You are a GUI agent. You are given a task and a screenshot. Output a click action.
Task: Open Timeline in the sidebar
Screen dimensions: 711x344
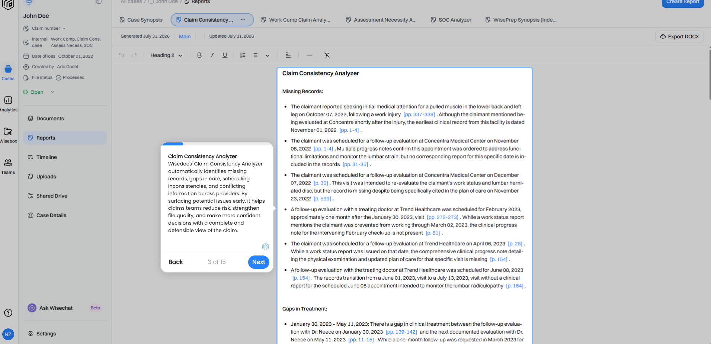tap(65, 157)
